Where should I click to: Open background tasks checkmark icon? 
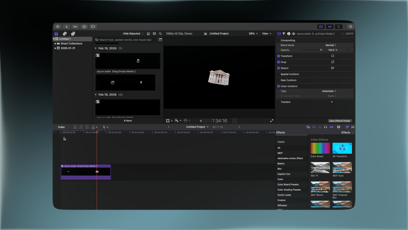(x=84, y=27)
